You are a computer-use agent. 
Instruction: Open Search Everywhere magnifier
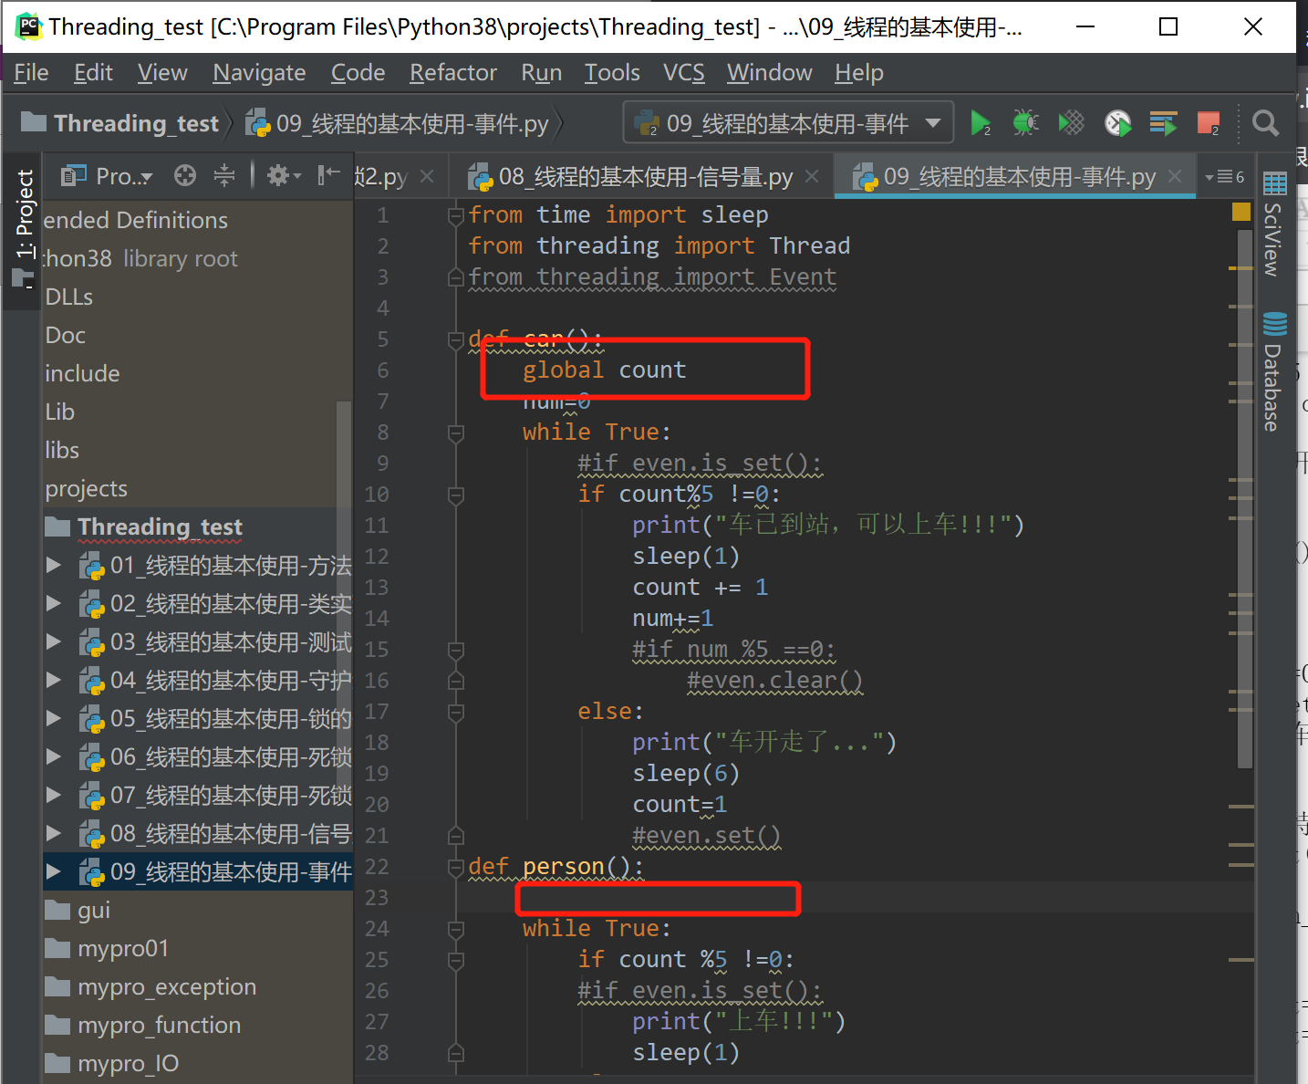point(1265,122)
